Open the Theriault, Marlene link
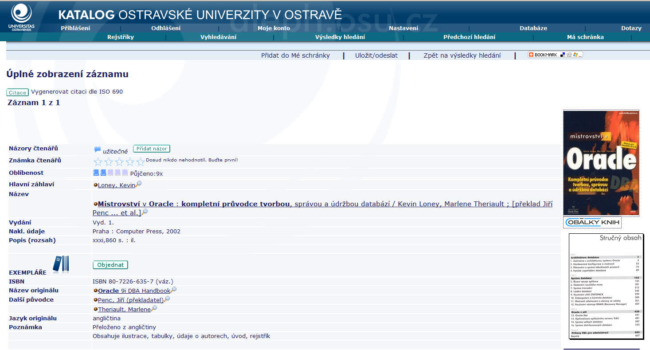 pyautogui.click(x=124, y=310)
